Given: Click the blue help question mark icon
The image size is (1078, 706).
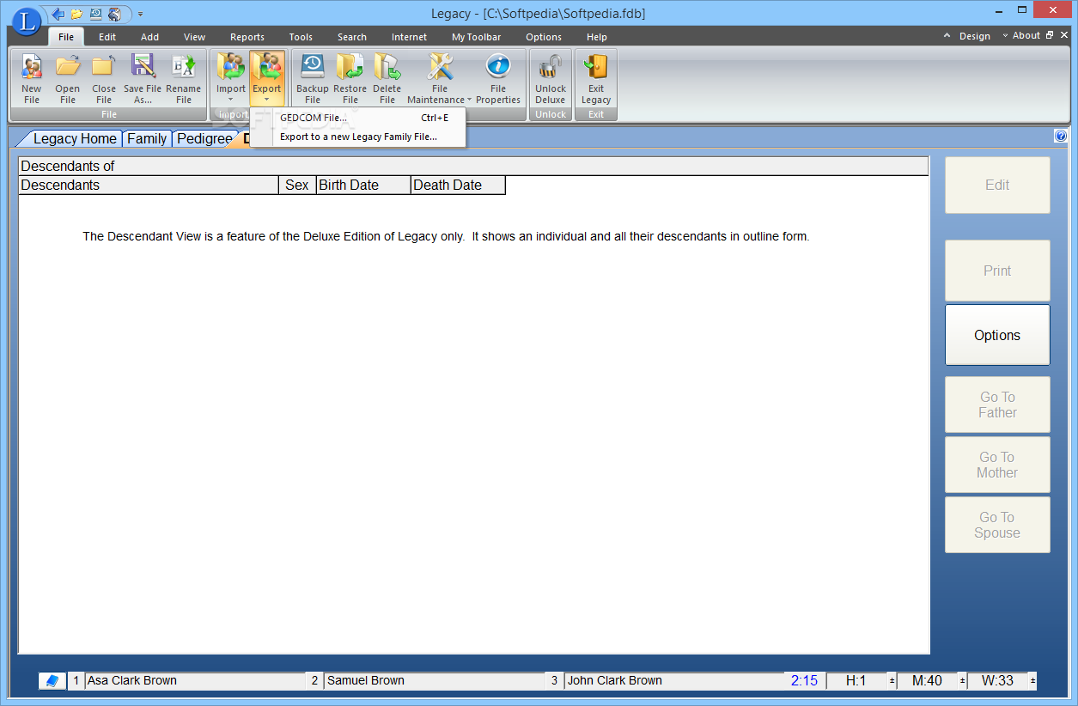Looking at the screenshot, I should point(1060,136).
